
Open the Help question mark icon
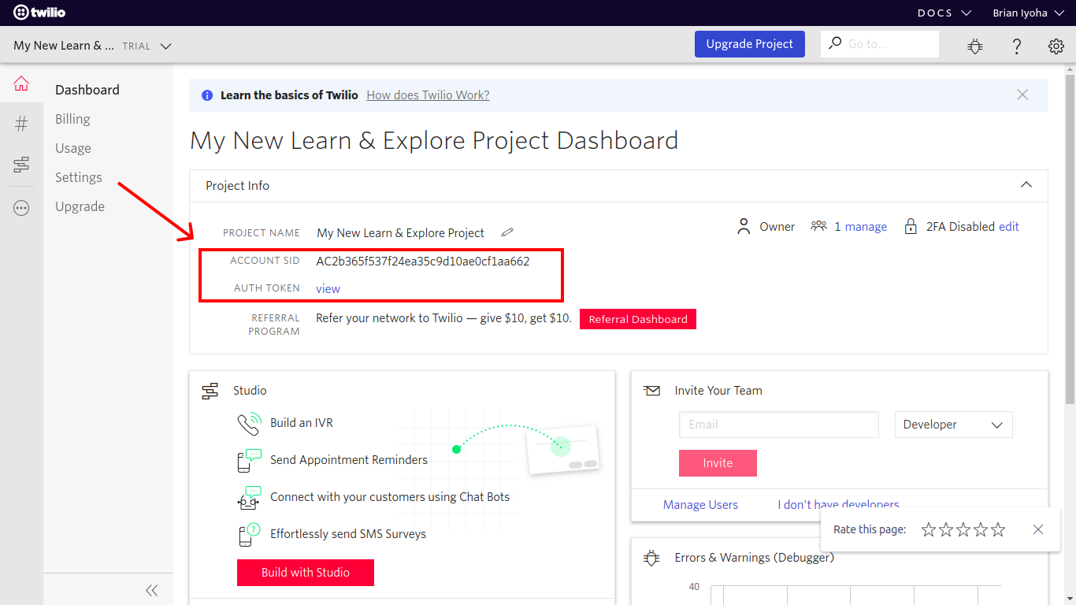pos(1017,46)
